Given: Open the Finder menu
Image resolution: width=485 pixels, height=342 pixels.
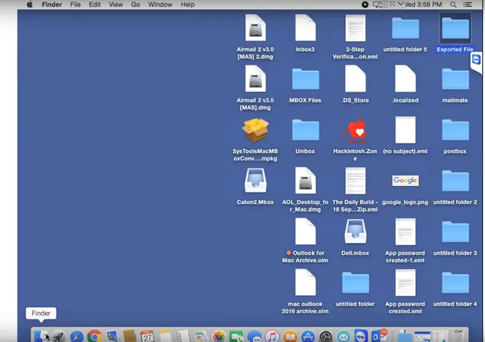Looking at the screenshot, I should pyautogui.click(x=52, y=5).
